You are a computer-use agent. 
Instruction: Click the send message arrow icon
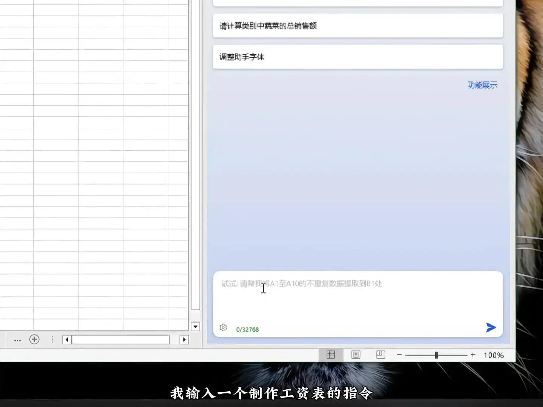[491, 327]
